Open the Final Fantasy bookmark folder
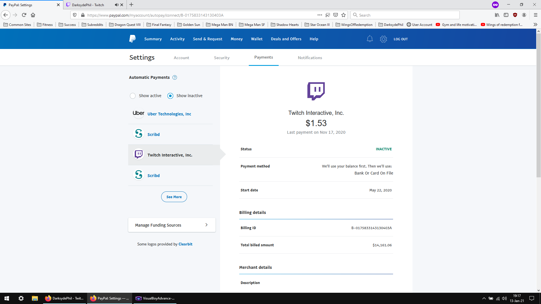The height and width of the screenshot is (304, 541). point(159,24)
